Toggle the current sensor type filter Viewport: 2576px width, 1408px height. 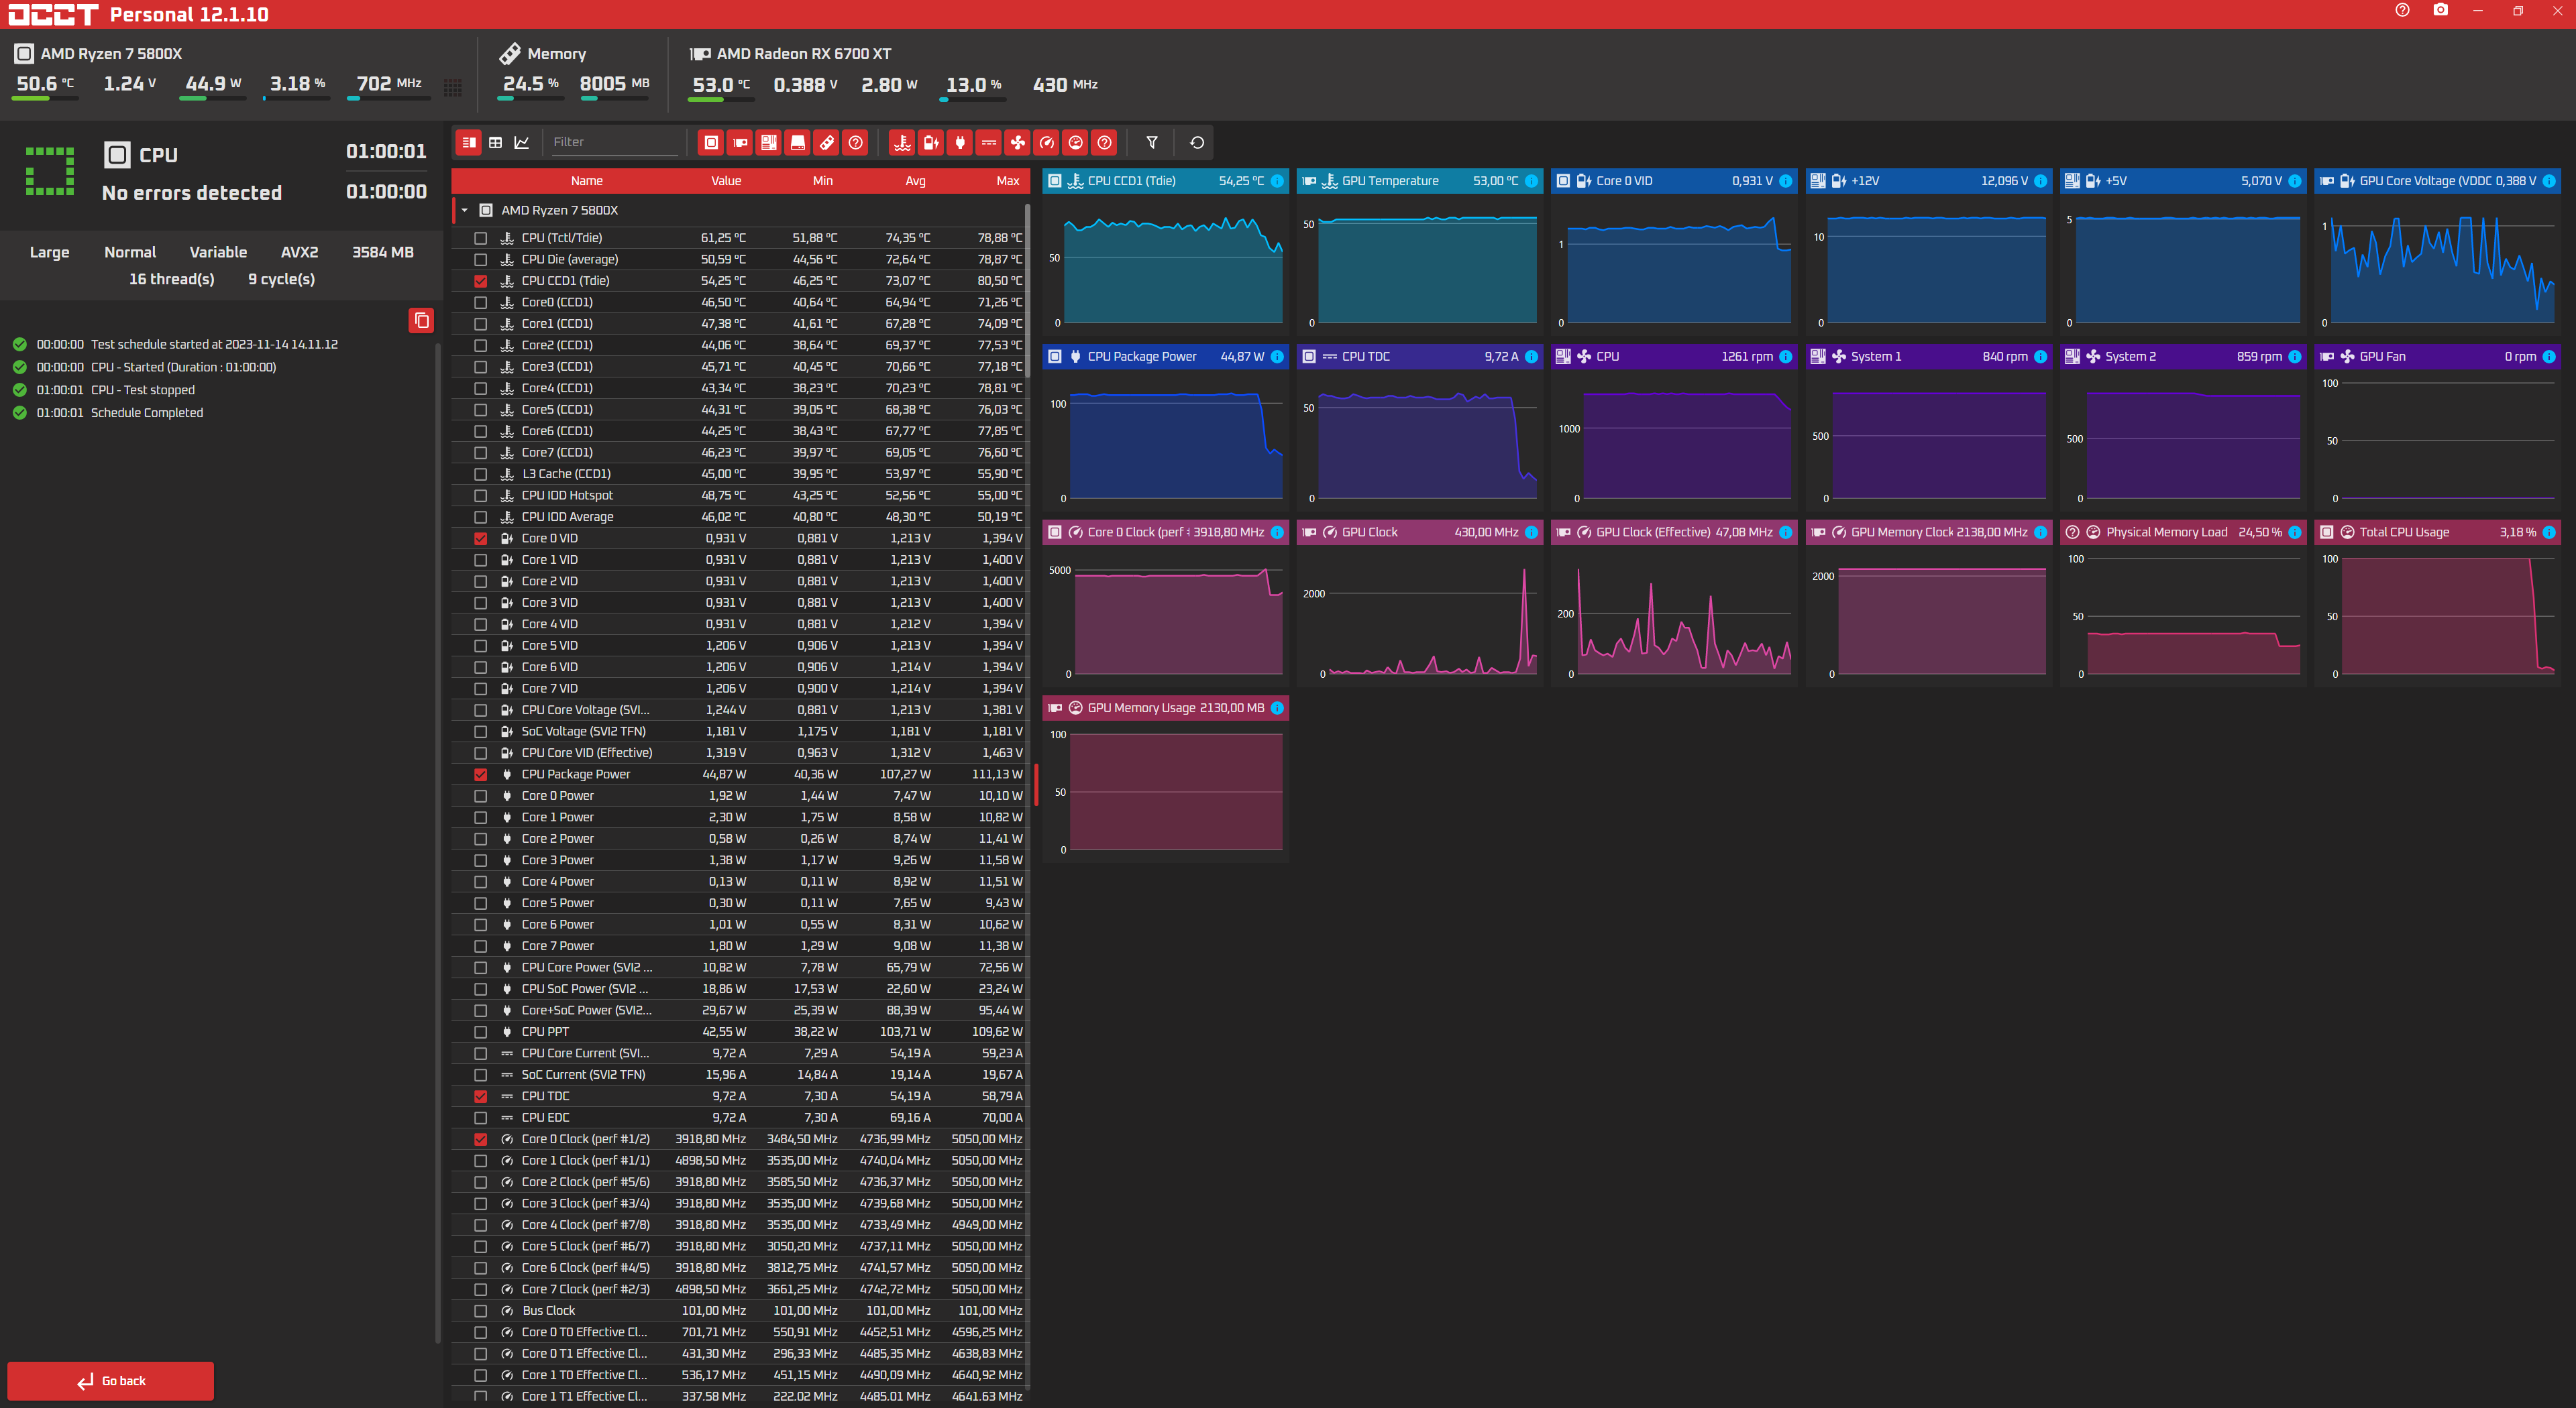point(989,143)
